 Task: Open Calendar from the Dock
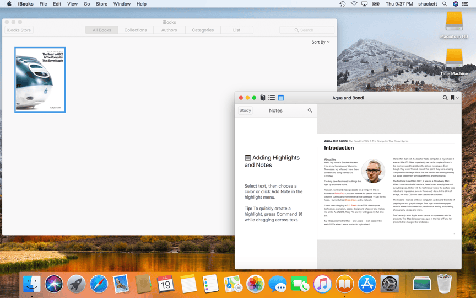[165, 284]
